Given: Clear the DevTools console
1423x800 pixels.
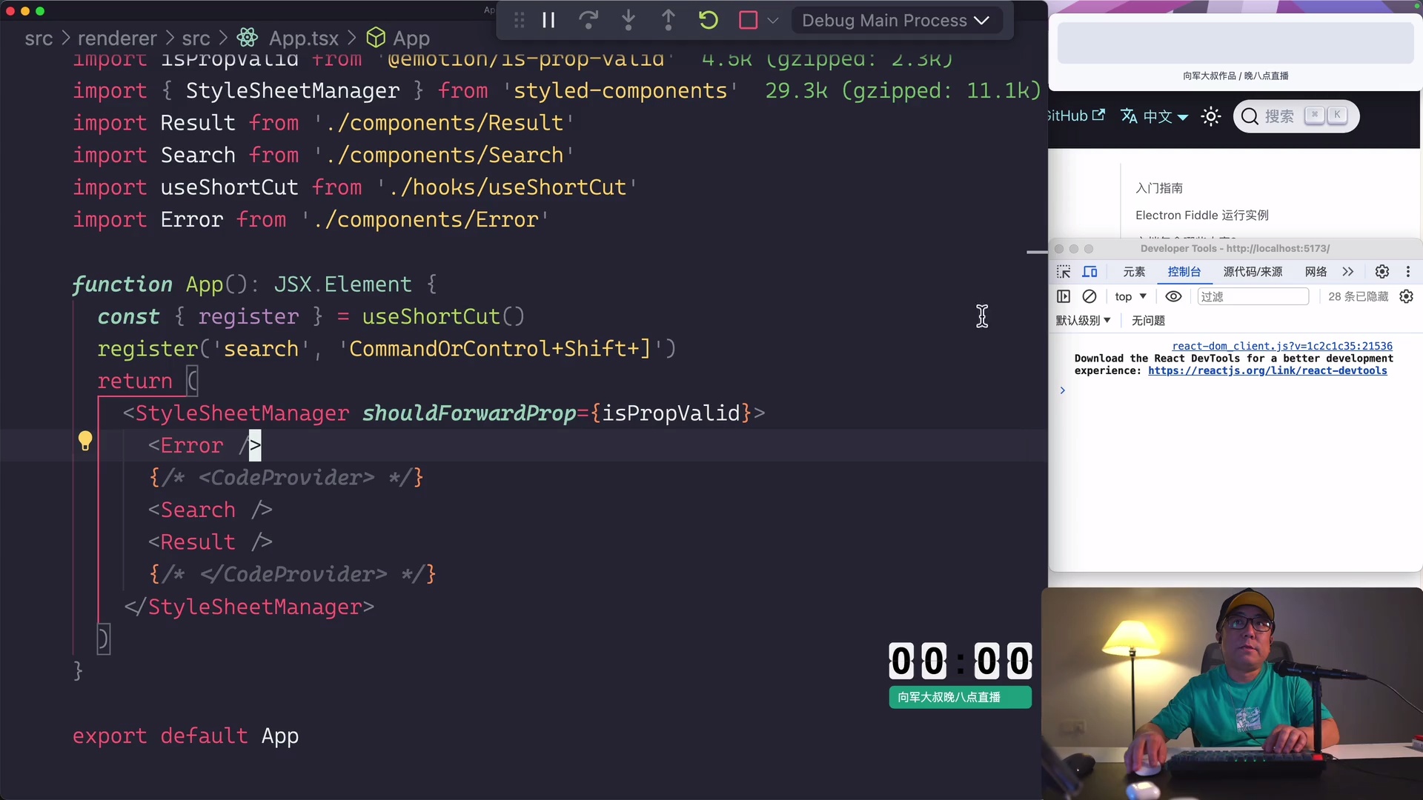Looking at the screenshot, I should coord(1089,296).
